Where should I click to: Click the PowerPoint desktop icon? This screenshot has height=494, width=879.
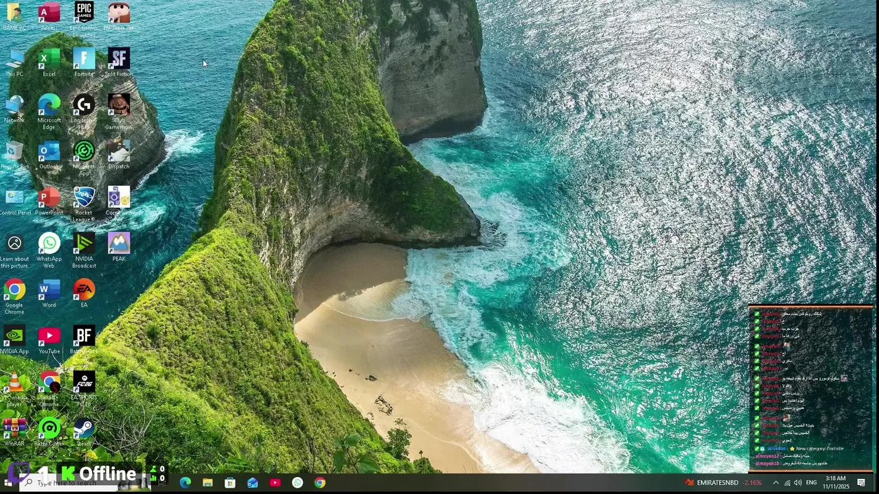pyautogui.click(x=49, y=202)
